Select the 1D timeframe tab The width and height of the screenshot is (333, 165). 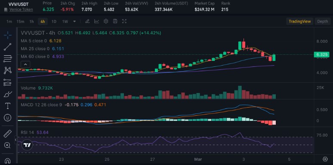(x=54, y=21)
